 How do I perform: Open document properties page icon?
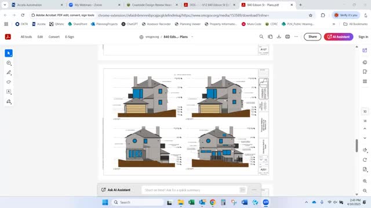(x=365, y=169)
